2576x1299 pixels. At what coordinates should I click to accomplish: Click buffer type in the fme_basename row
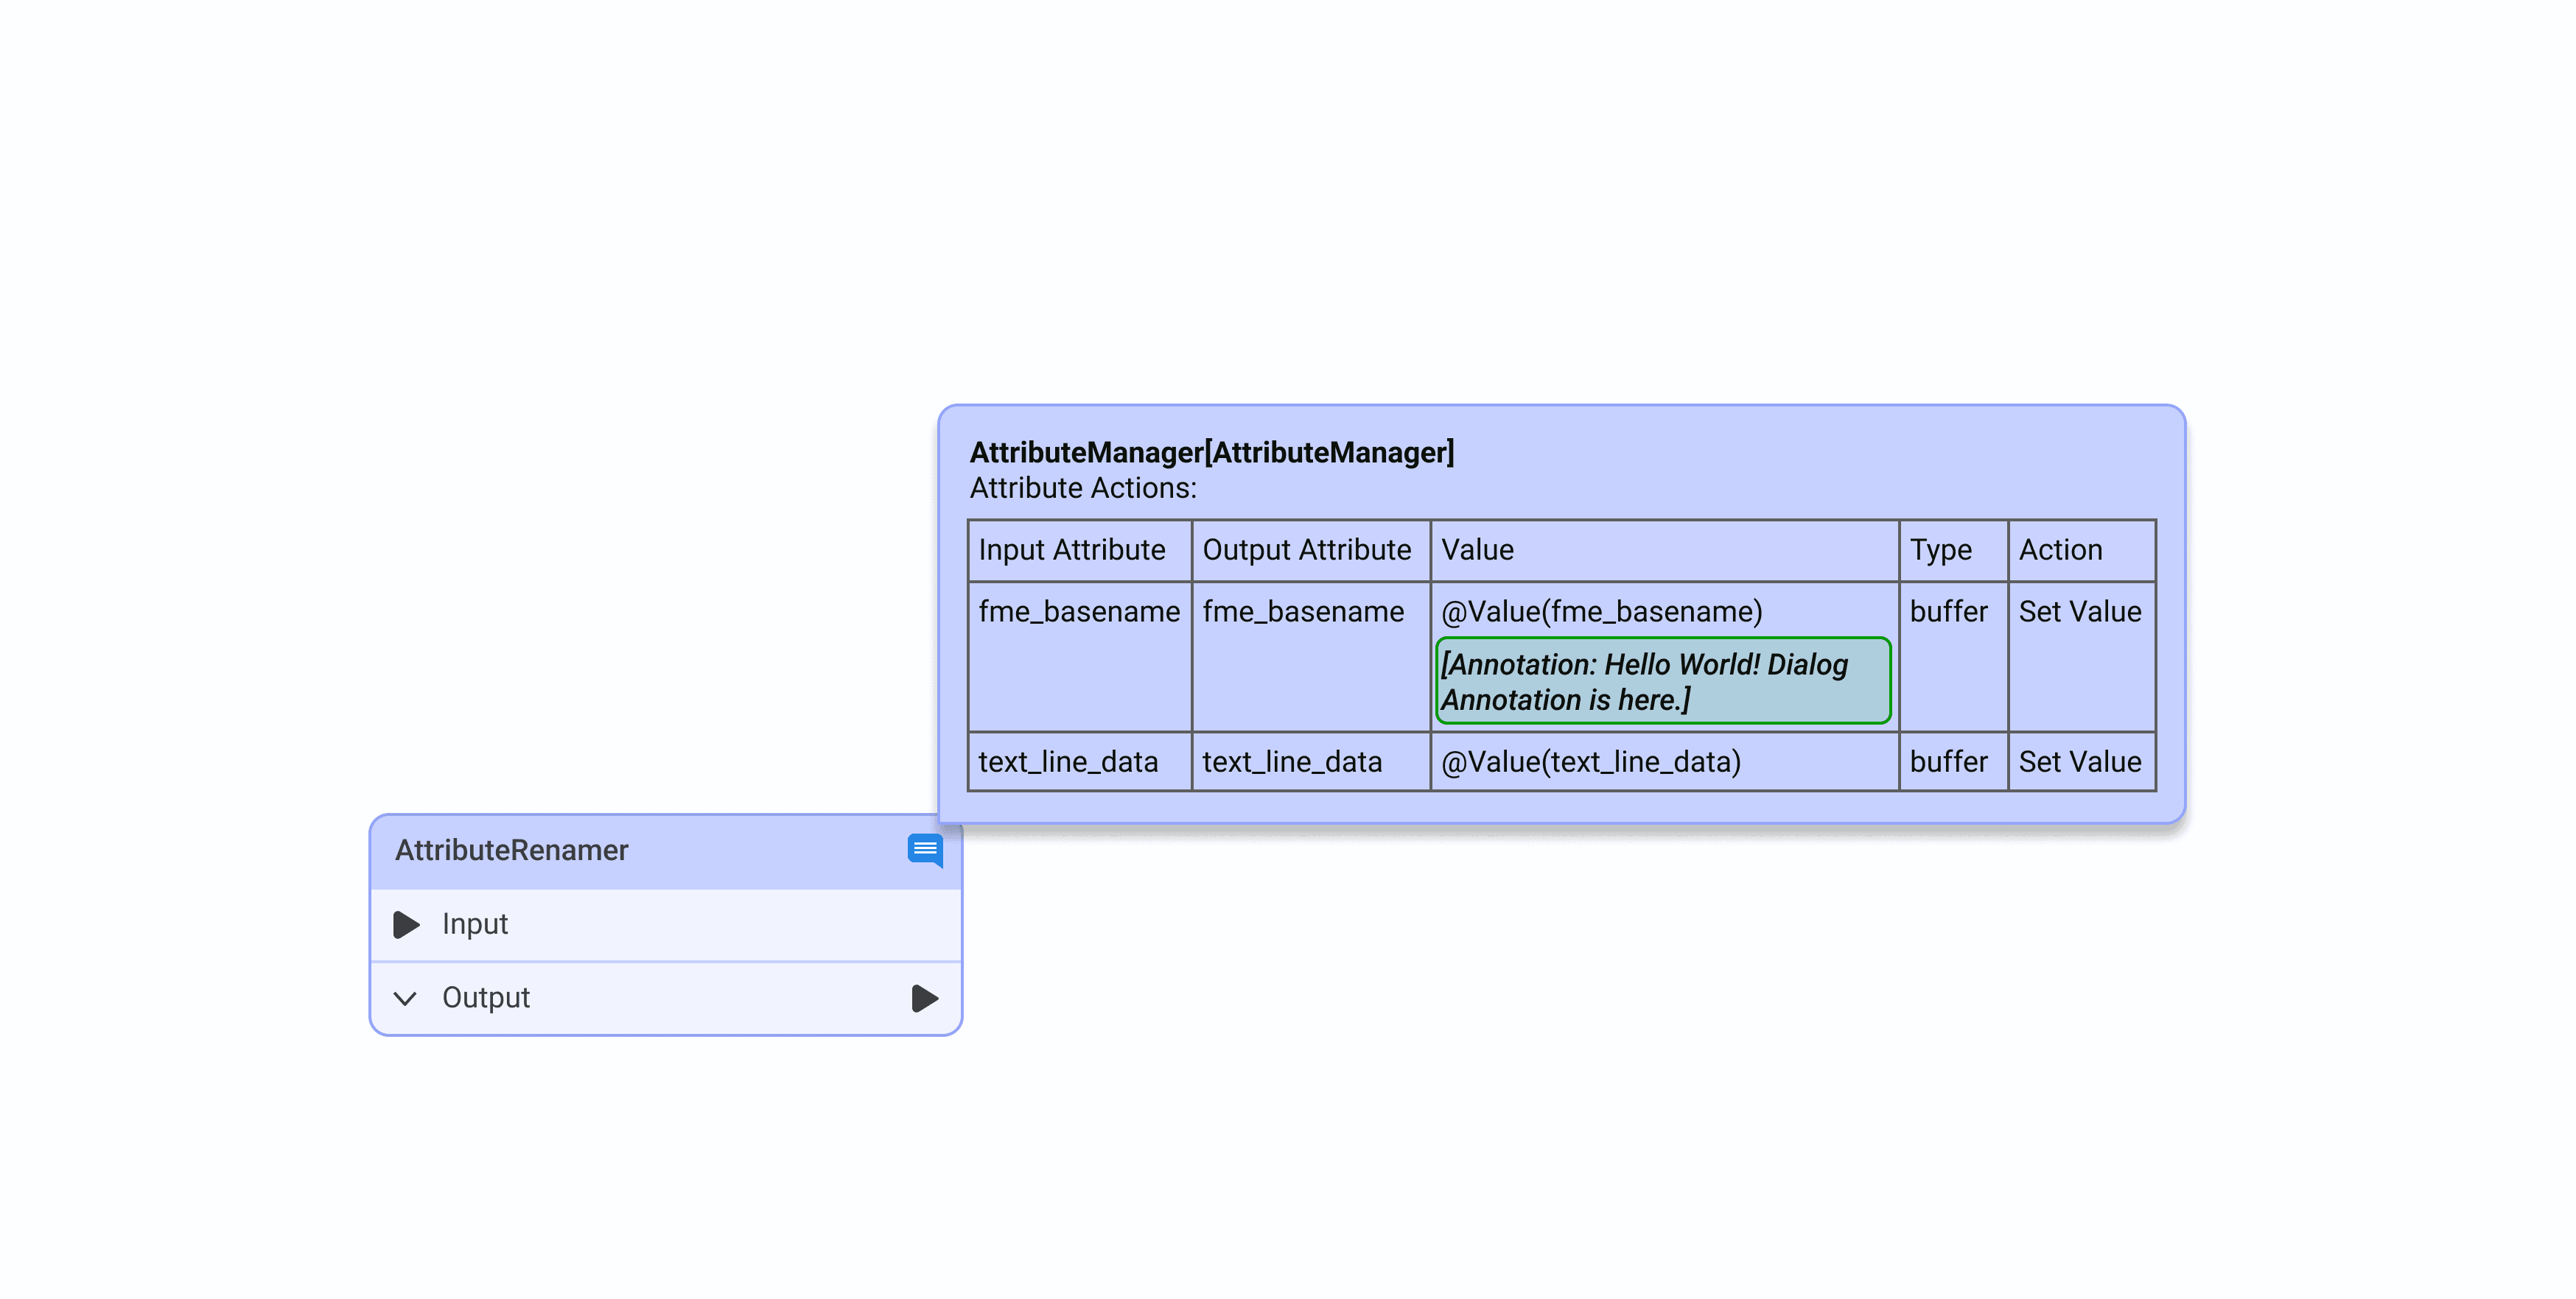(1948, 611)
